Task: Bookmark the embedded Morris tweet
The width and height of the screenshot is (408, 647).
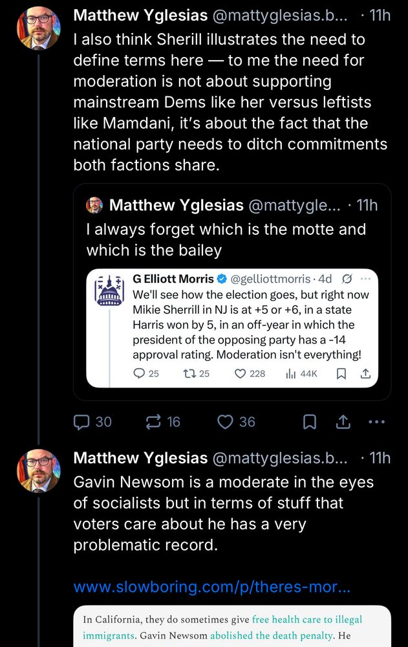Action: click(x=341, y=373)
